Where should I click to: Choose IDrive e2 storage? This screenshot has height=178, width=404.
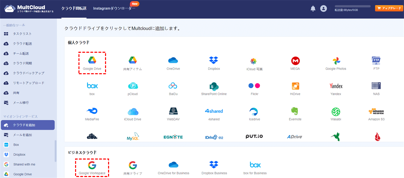[214, 137]
